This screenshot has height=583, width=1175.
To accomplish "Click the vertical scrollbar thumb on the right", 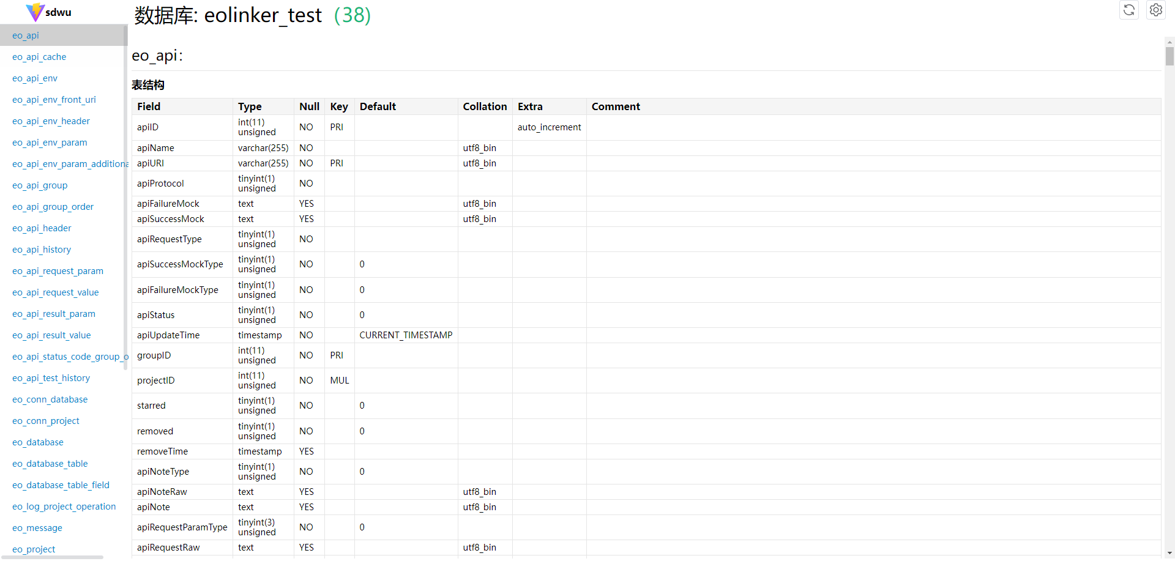I will pyautogui.click(x=1169, y=56).
